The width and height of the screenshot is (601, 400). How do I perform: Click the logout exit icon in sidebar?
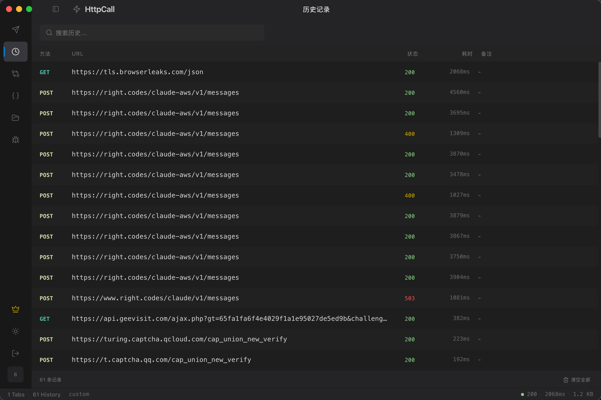pyautogui.click(x=16, y=353)
